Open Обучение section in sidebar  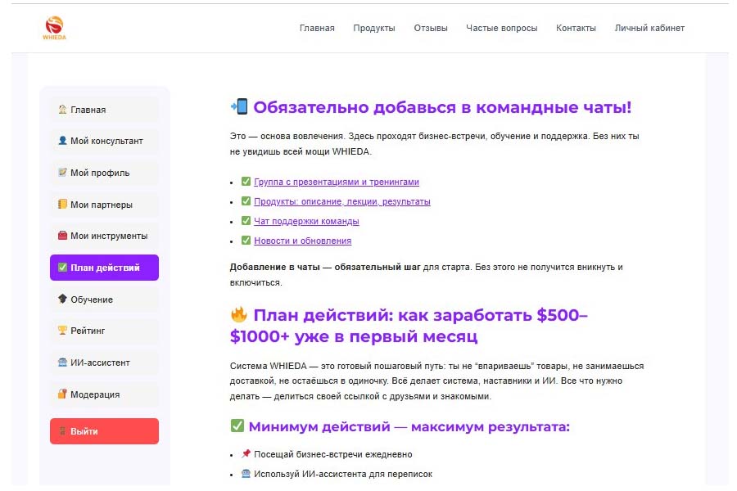[x=104, y=300]
